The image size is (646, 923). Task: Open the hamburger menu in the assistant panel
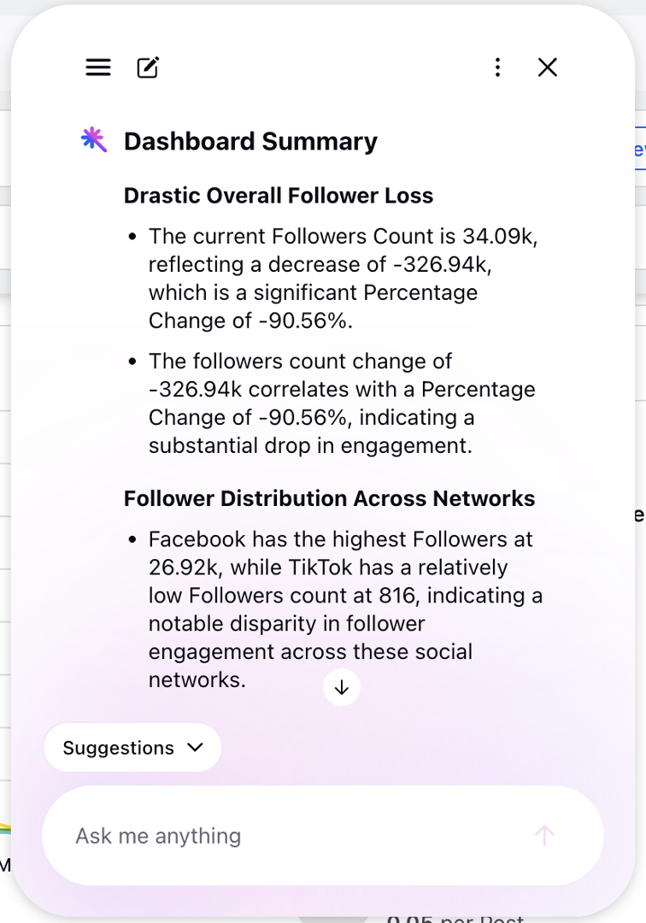coord(98,68)
